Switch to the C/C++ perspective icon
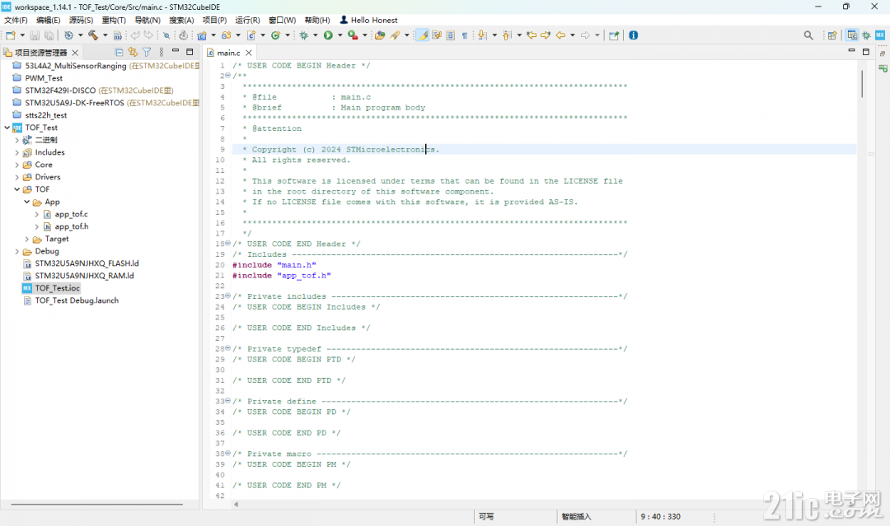 (x=852, y=35)
